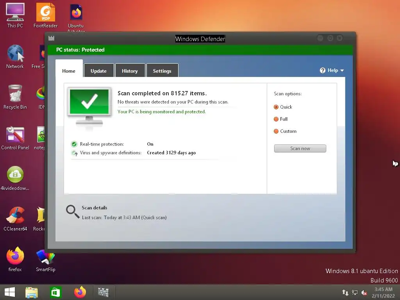This screenshot has height=300, width=400.
Task: Launch firefox desktop shortcut
Action: tap(15, 259)
